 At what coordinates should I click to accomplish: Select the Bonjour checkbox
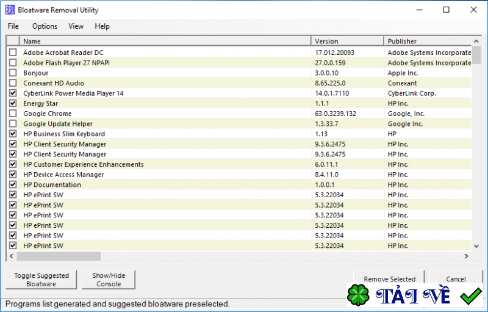[13, 73]
